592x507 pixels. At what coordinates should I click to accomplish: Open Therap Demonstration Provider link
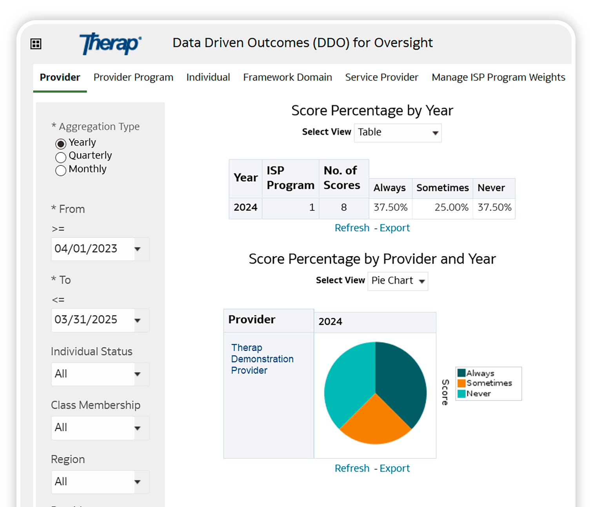point(262,359)
